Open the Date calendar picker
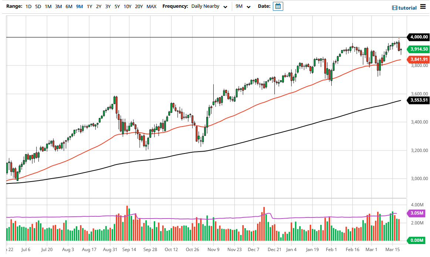Screen dimensions: 430x257 coord(278,6)
